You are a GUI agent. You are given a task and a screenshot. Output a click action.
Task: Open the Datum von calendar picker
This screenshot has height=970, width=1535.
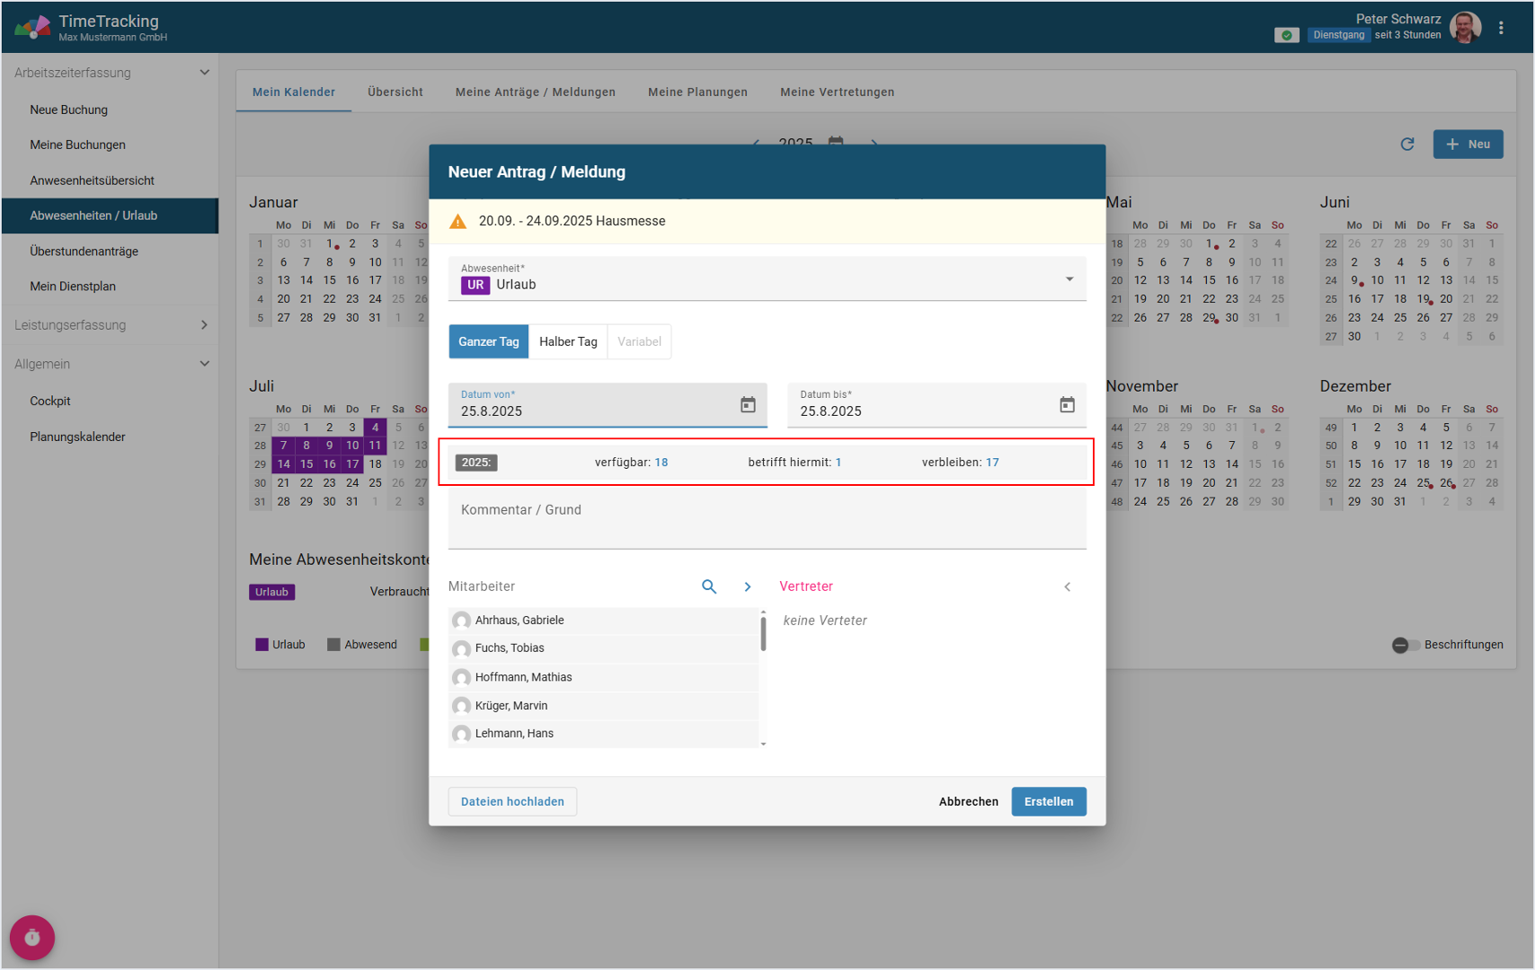click(747, 405)
